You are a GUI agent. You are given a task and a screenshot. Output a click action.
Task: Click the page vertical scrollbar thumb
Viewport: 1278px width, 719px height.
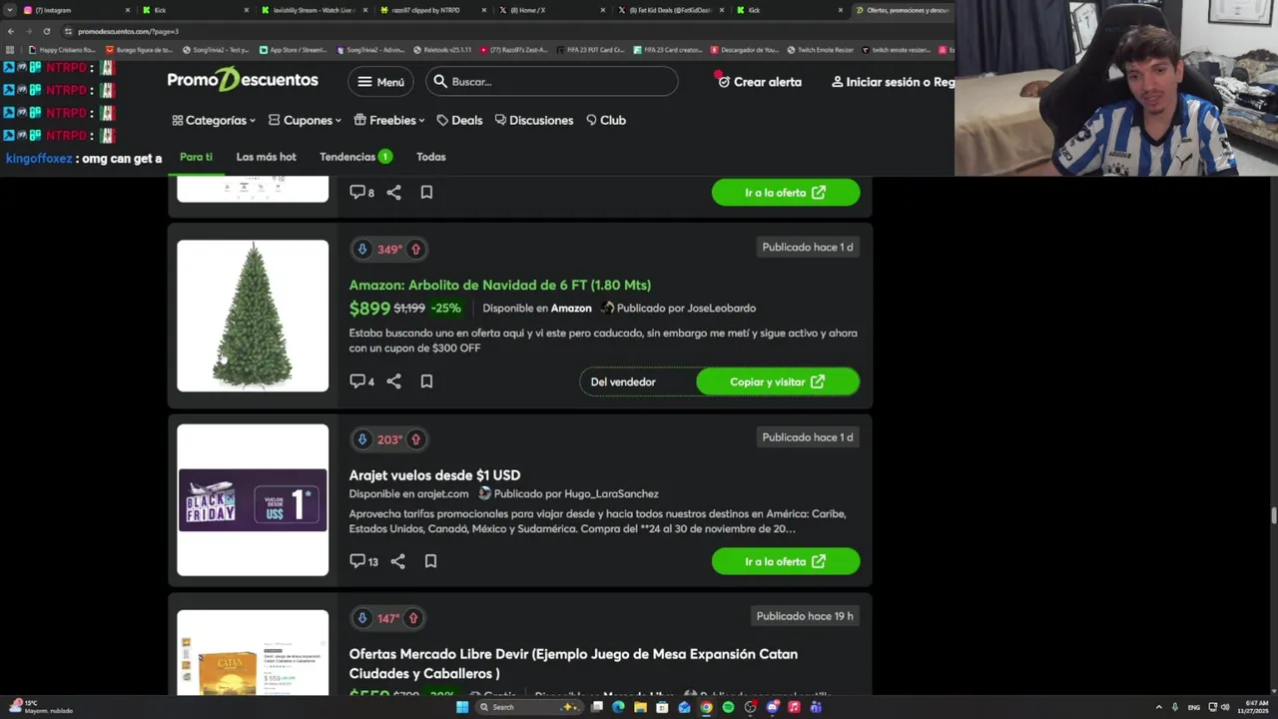coord(1273,514)
